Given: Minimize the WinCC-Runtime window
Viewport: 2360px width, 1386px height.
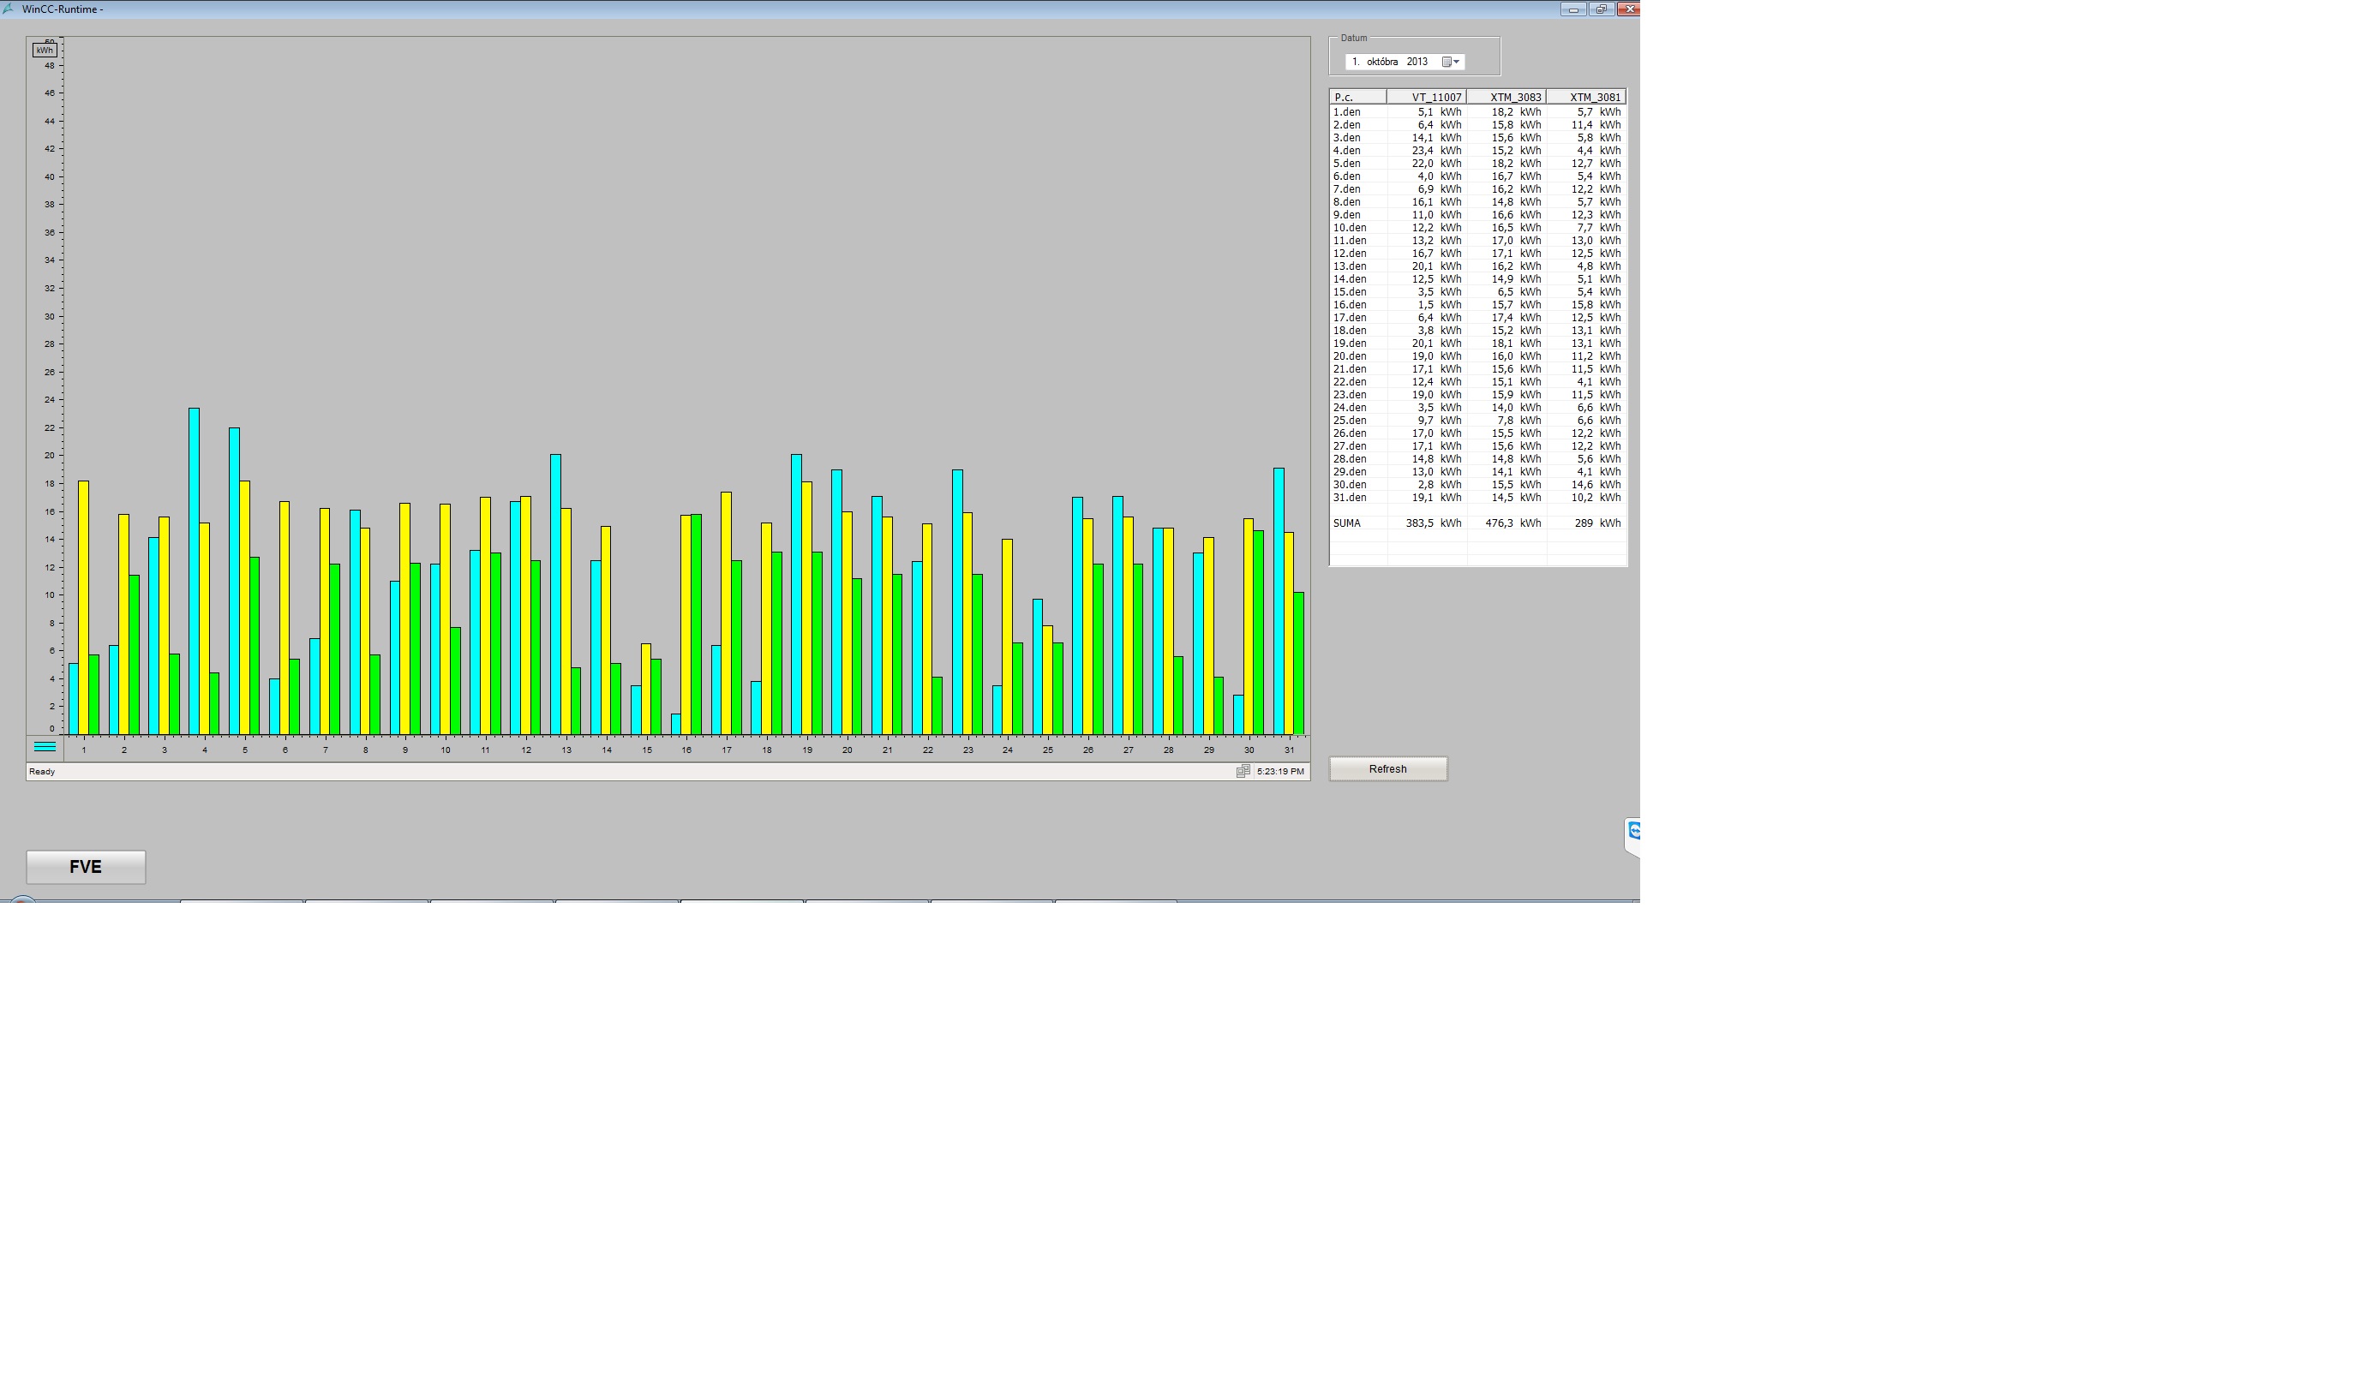Looking at the screenshot, I should point(1573,9).
